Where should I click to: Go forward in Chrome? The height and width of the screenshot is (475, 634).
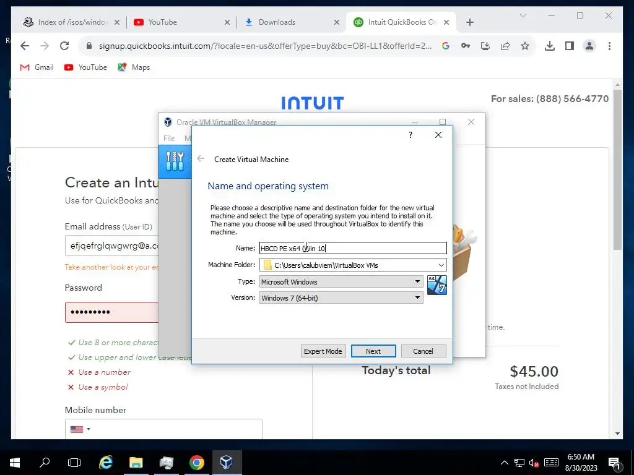pyautogui.click(x=45, y=46)
